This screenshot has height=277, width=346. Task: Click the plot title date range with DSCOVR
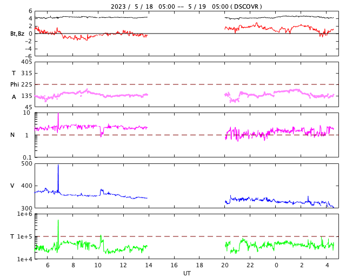click(186, 6)
